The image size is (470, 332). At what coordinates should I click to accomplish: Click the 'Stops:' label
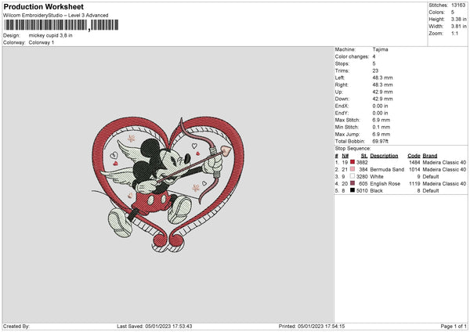342,63
